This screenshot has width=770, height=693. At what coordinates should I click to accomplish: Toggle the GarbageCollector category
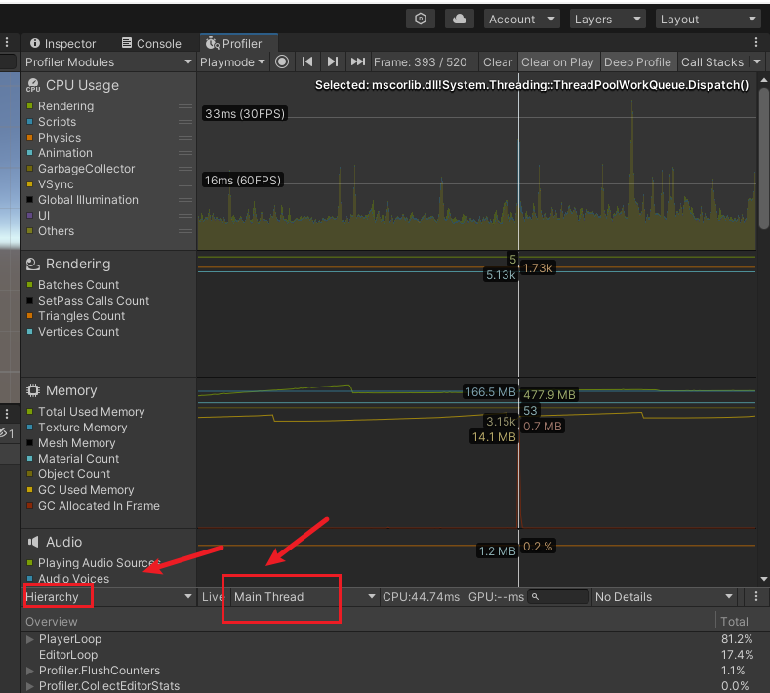30,169
